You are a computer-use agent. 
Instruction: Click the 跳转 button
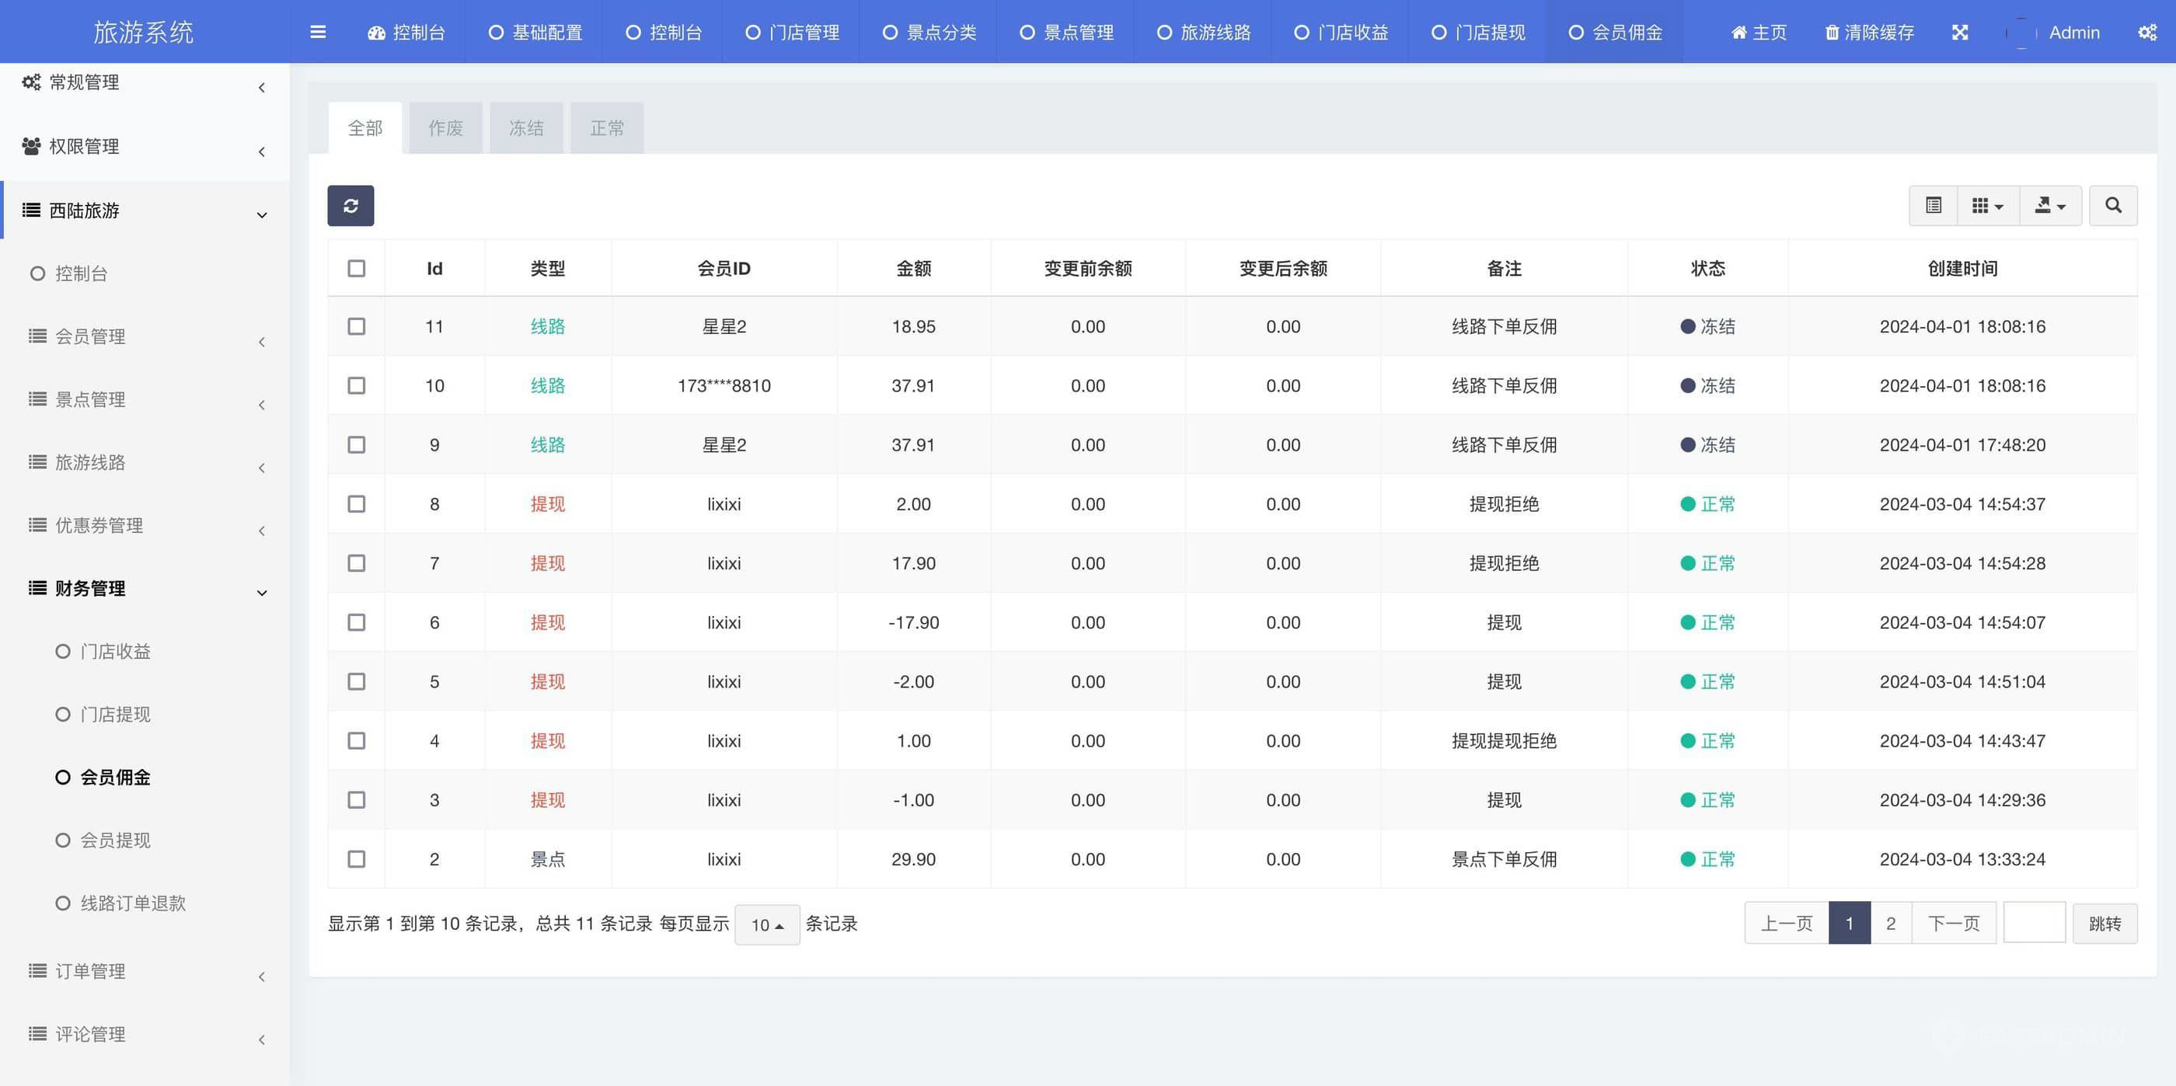pyautogui.click(x=2105, y=923)
